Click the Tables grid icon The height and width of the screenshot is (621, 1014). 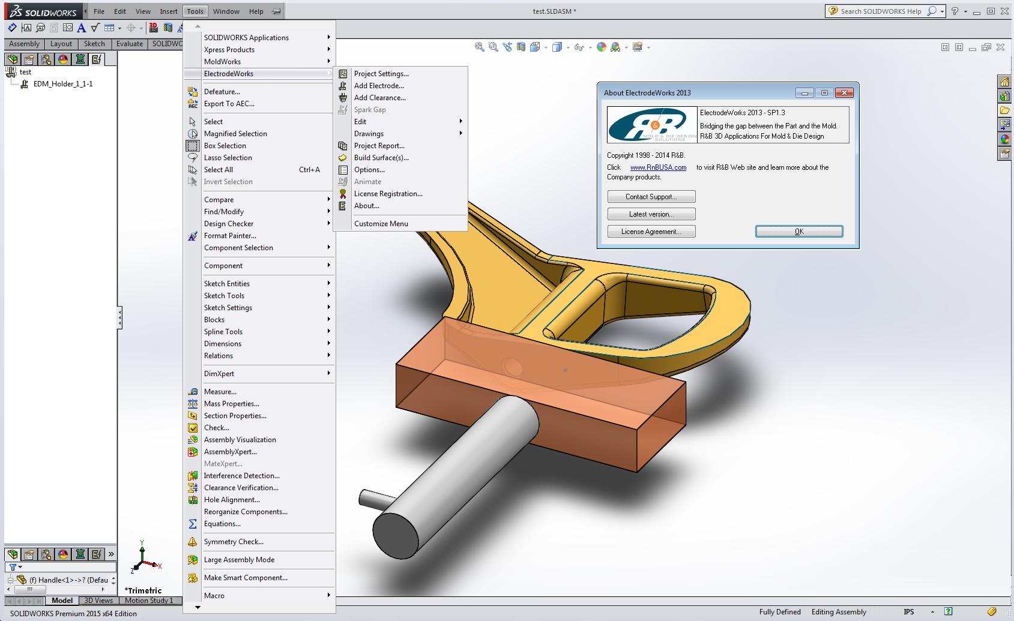(109, 28)
